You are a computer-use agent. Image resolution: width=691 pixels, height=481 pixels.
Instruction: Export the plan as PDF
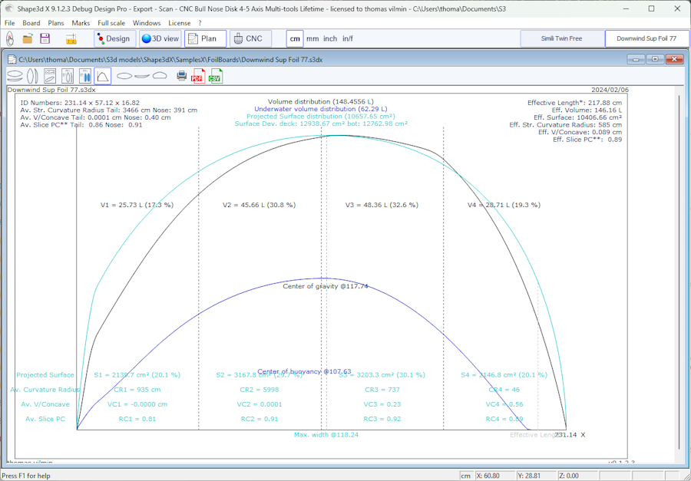click(197, 76)
